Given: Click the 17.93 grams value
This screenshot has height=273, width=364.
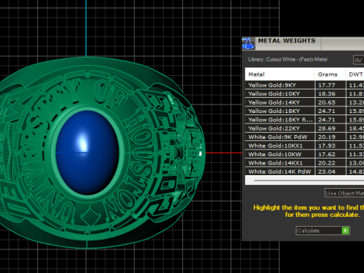Looking at the screenshot, I should tap(327, 146).
